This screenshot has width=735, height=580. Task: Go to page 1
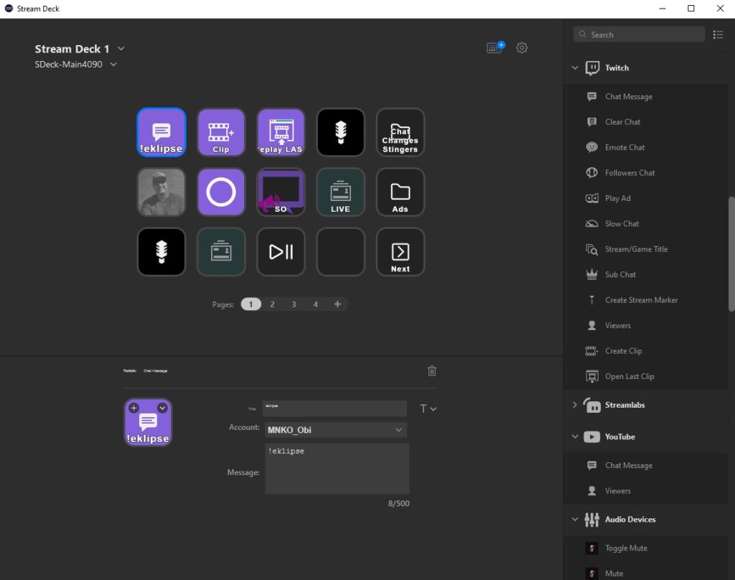click(x=251, y=304)
